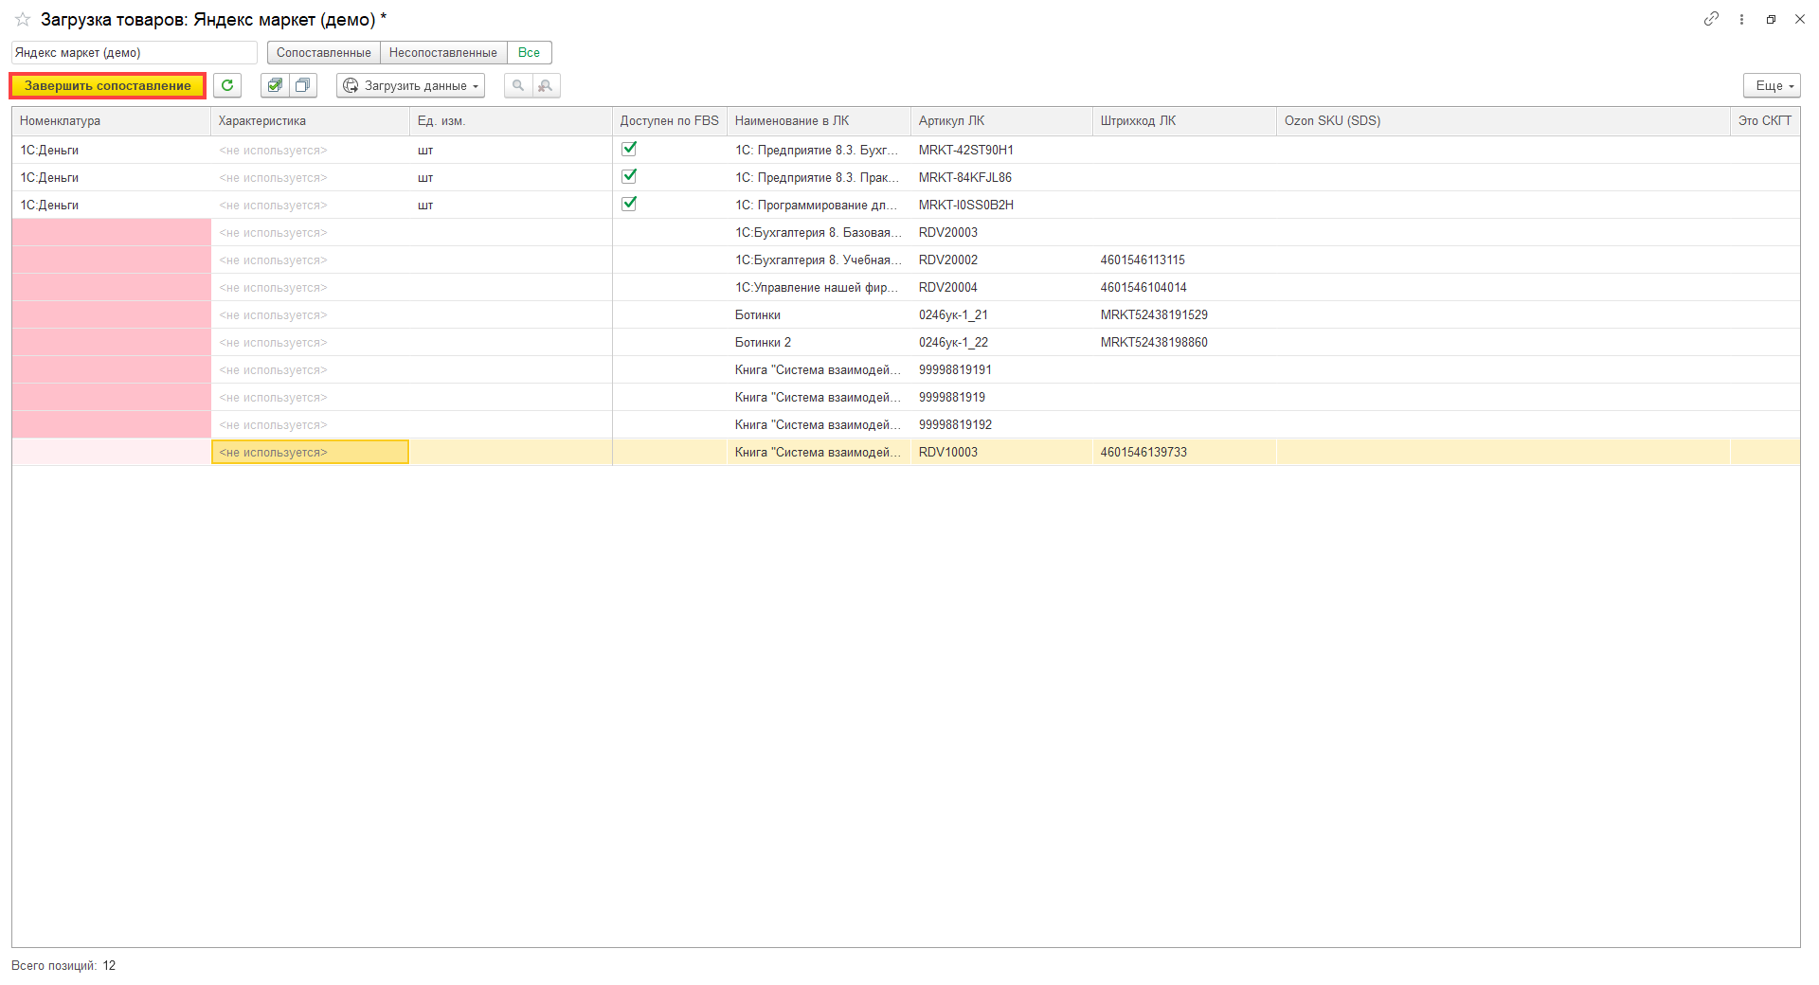The height and width of the screenshot is (985, 1819).
Task: Toggle FBS checkbox for article MRKT-I0SS0B2H
Action: (x=629, y=204)
